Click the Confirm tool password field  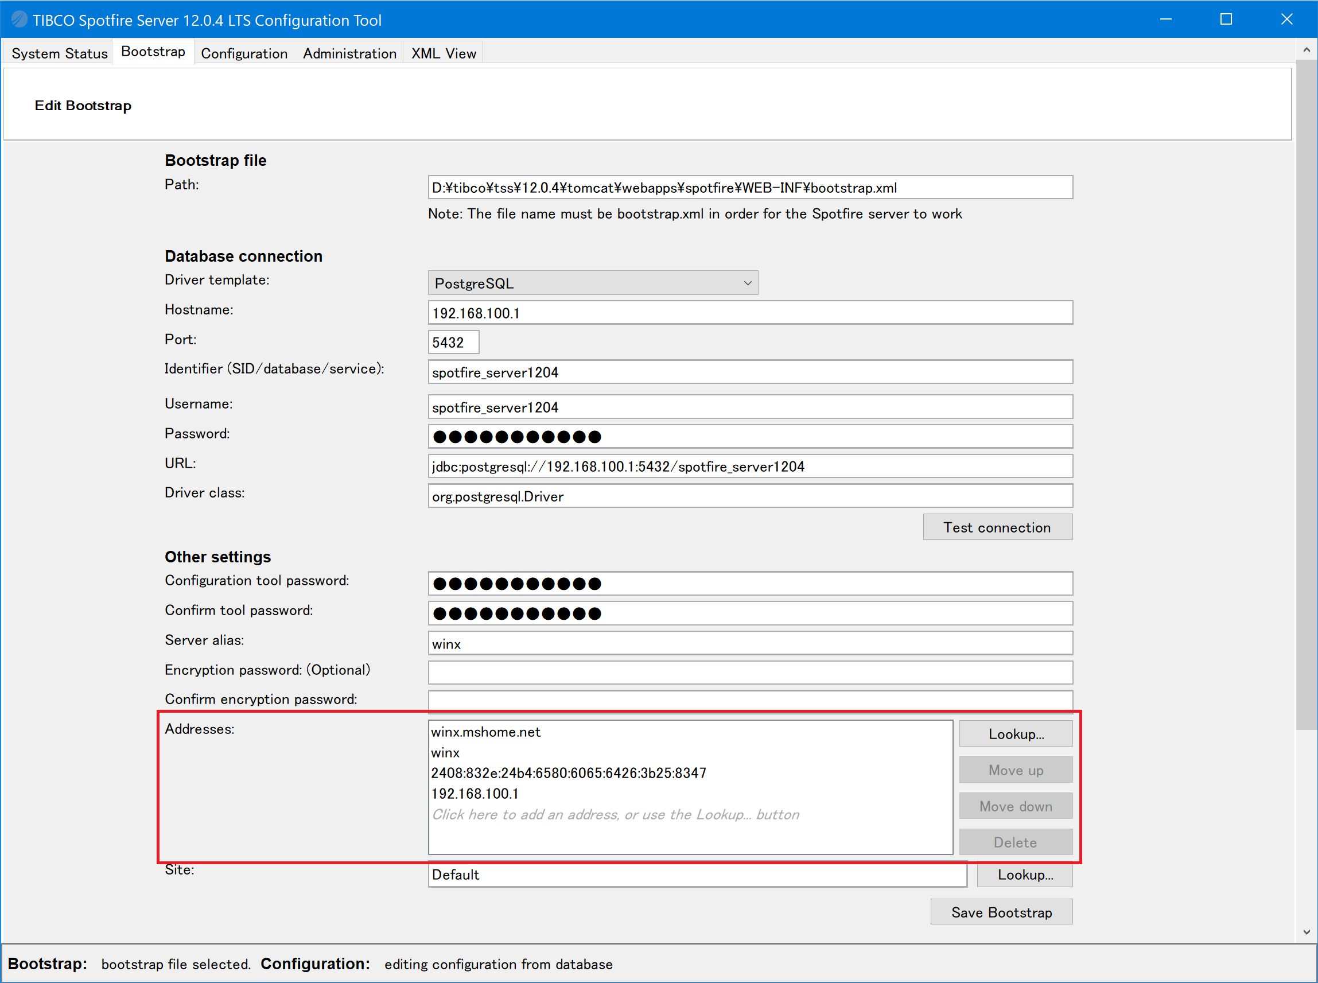click(750, 613)
